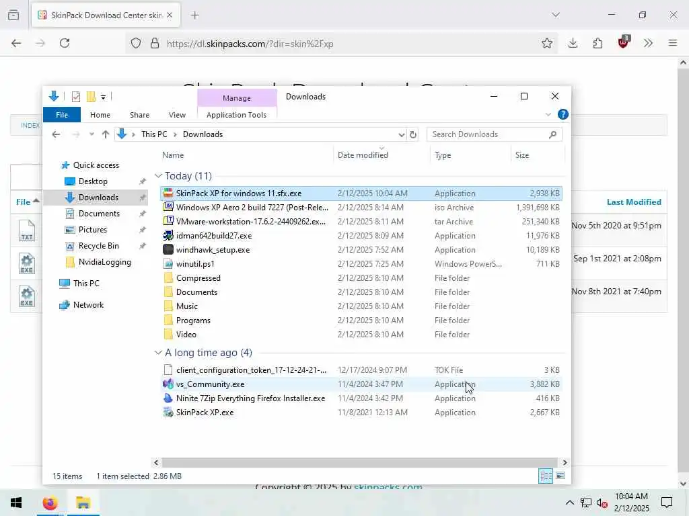Select the winutil.ps1 script icon
The width and height of the screenshot is (689, 516).
168,263
